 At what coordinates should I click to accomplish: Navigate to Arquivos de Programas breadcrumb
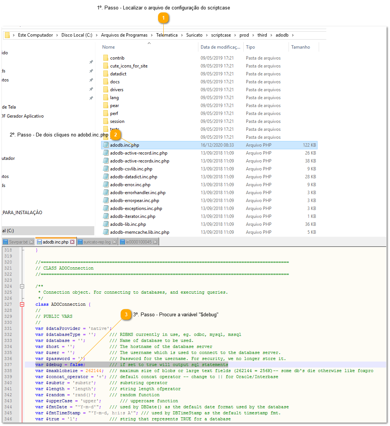coord(124,35)
